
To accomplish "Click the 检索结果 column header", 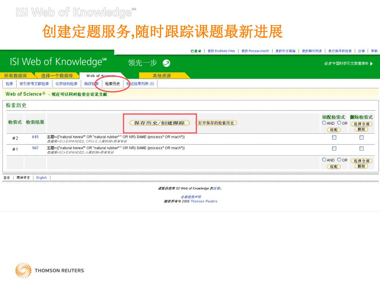I will click(x=35, y=122).
